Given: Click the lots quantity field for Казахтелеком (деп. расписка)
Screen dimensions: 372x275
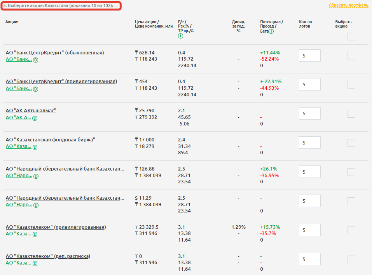Looking at the screenshot, I should tap(309, 259).
